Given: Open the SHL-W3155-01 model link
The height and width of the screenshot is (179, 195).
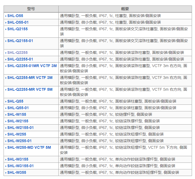Looking at the screenshot, I should [21, 166].
